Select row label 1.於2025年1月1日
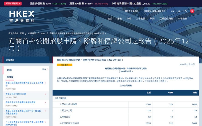202x126 pixels. pyautogui.click(x=68, y=104)
